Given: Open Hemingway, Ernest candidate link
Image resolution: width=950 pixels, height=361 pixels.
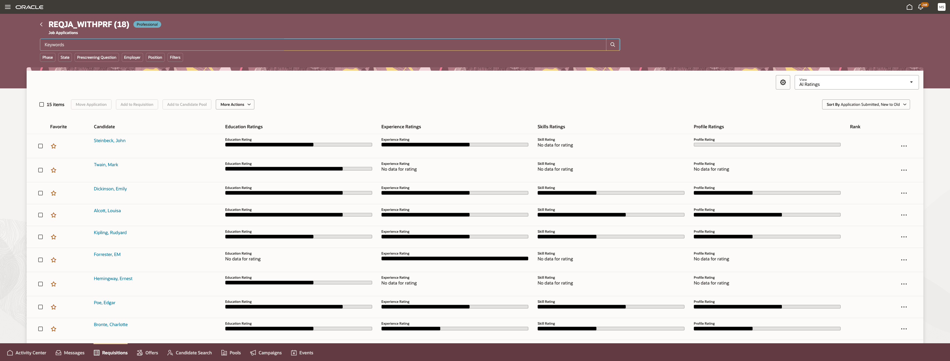Looking at the screenshot, I should (x=113, y=278).
